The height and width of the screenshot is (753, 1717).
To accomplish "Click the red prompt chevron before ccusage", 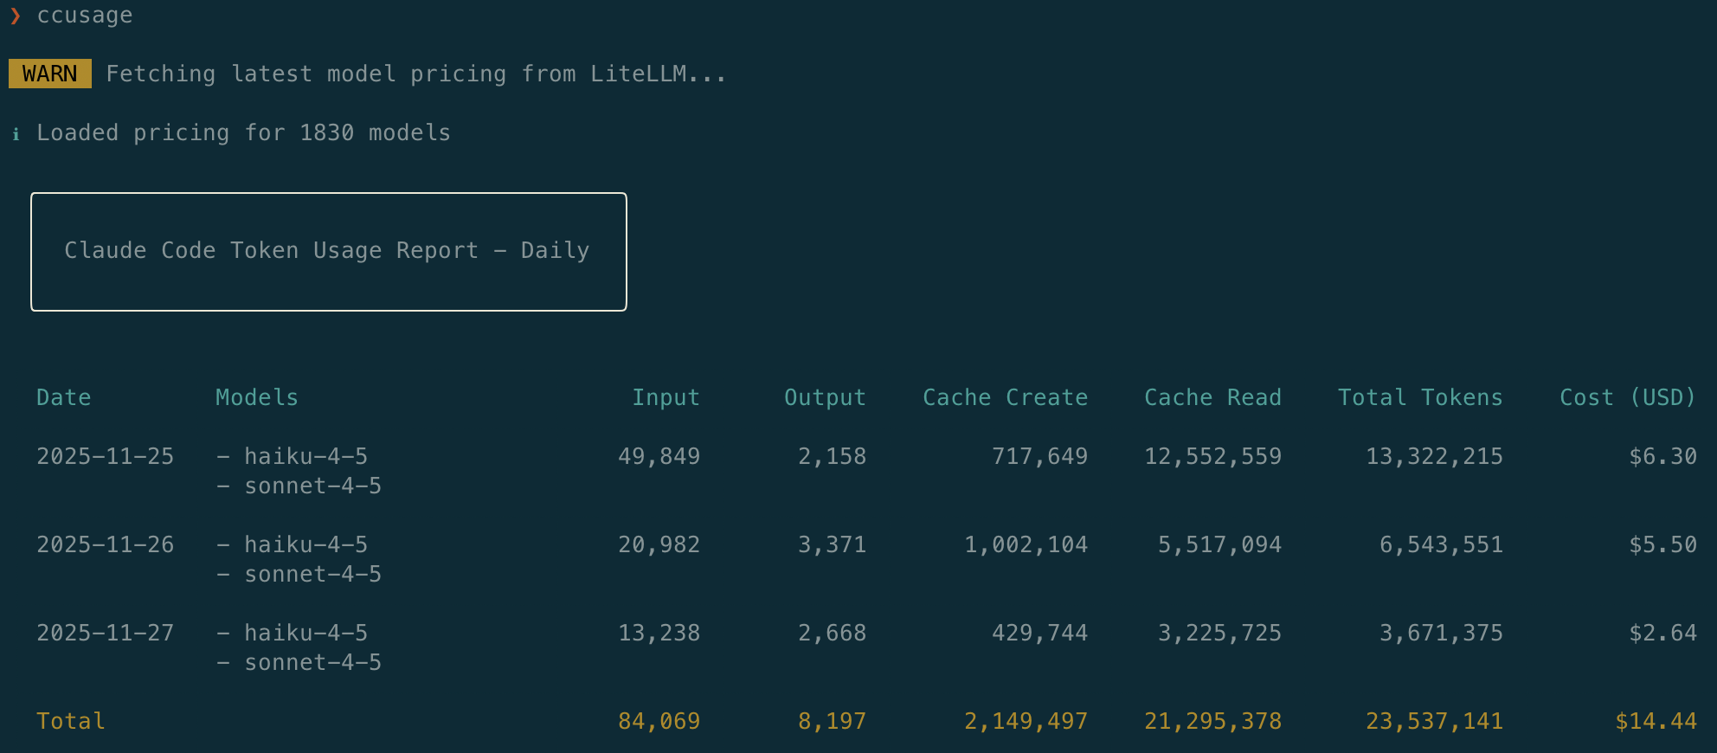I will (16, 16).
